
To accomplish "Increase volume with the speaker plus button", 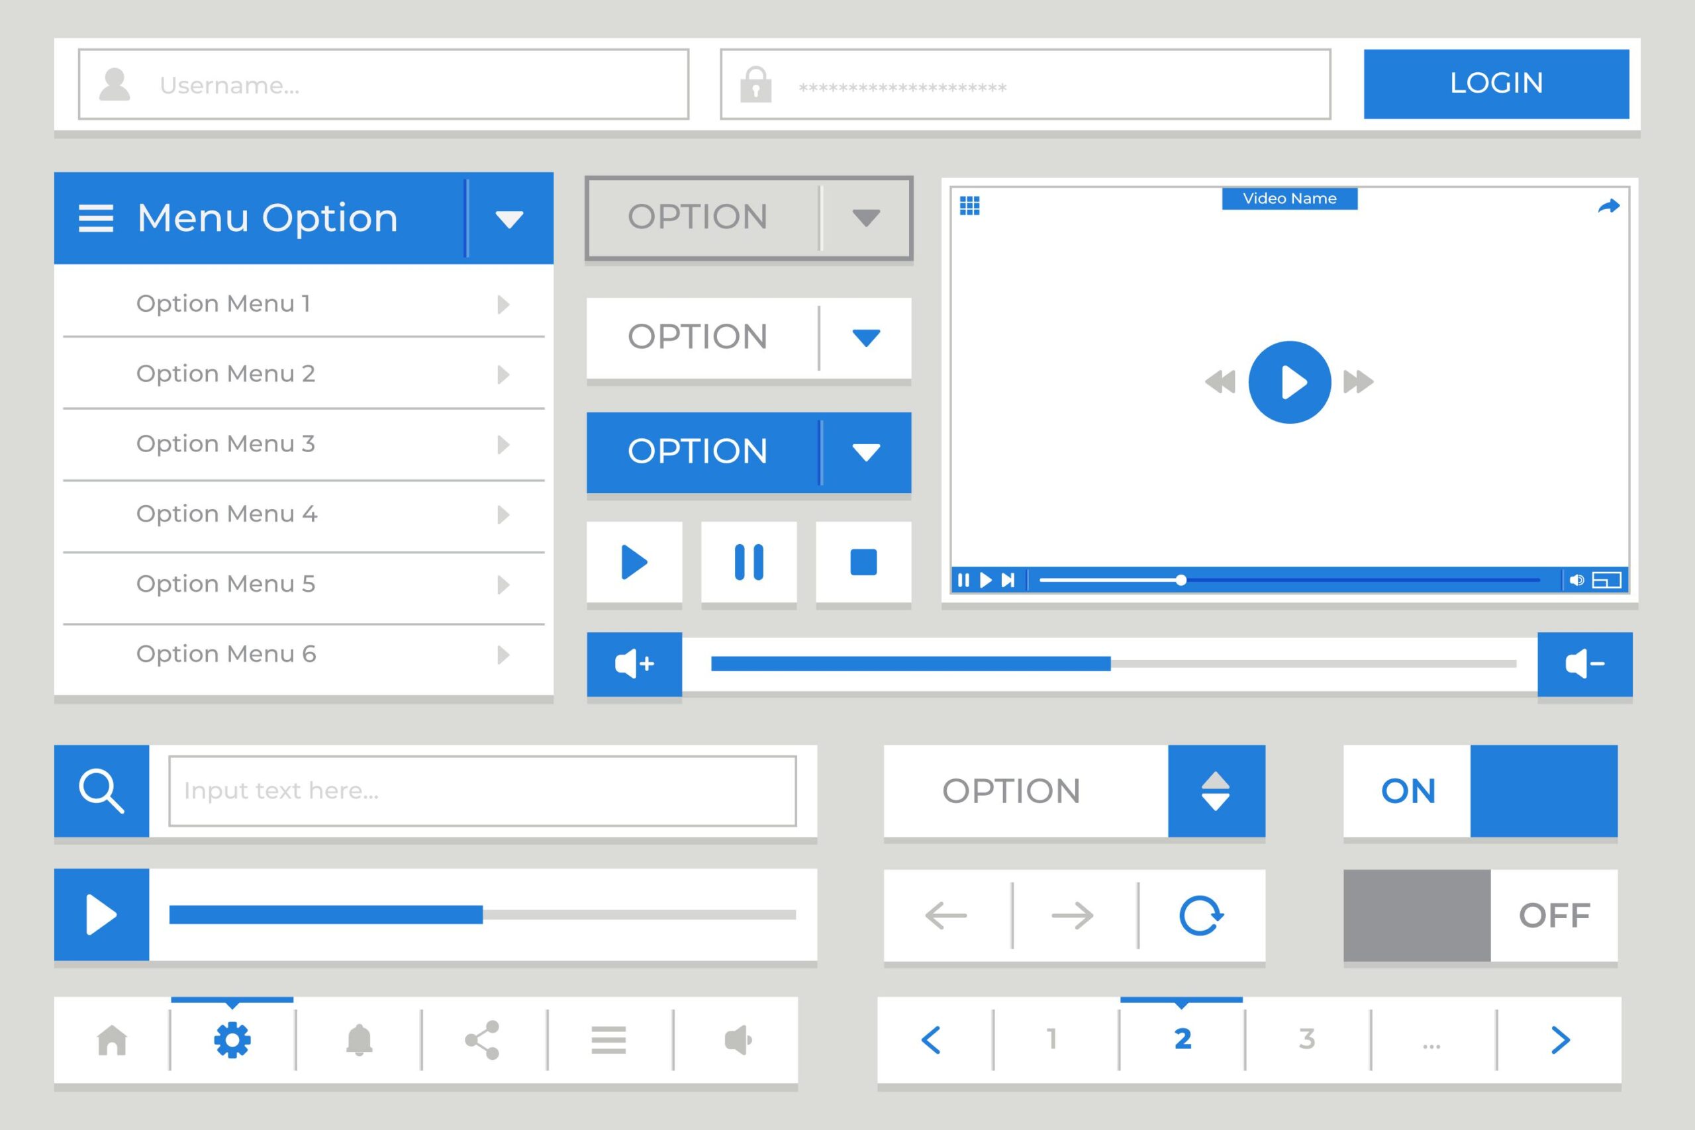I will click(x=634, y=664).
